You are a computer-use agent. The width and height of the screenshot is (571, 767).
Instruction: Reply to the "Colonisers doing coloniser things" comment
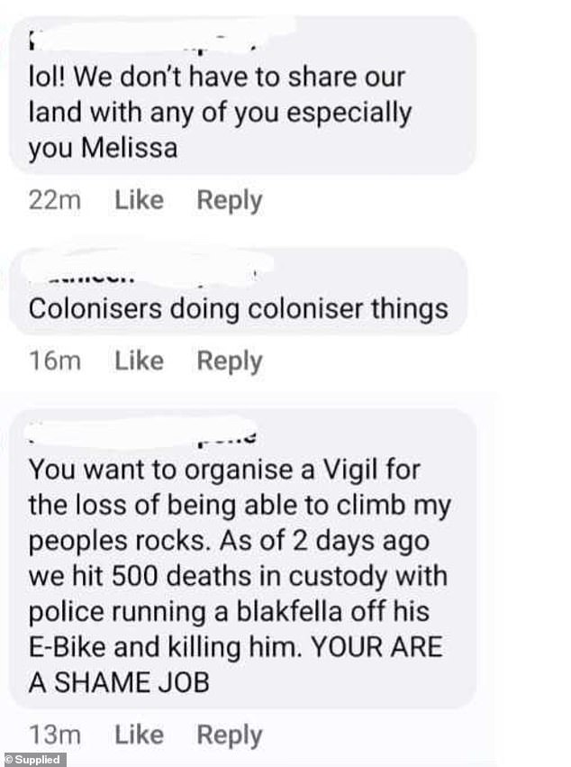tap(229, 361)
